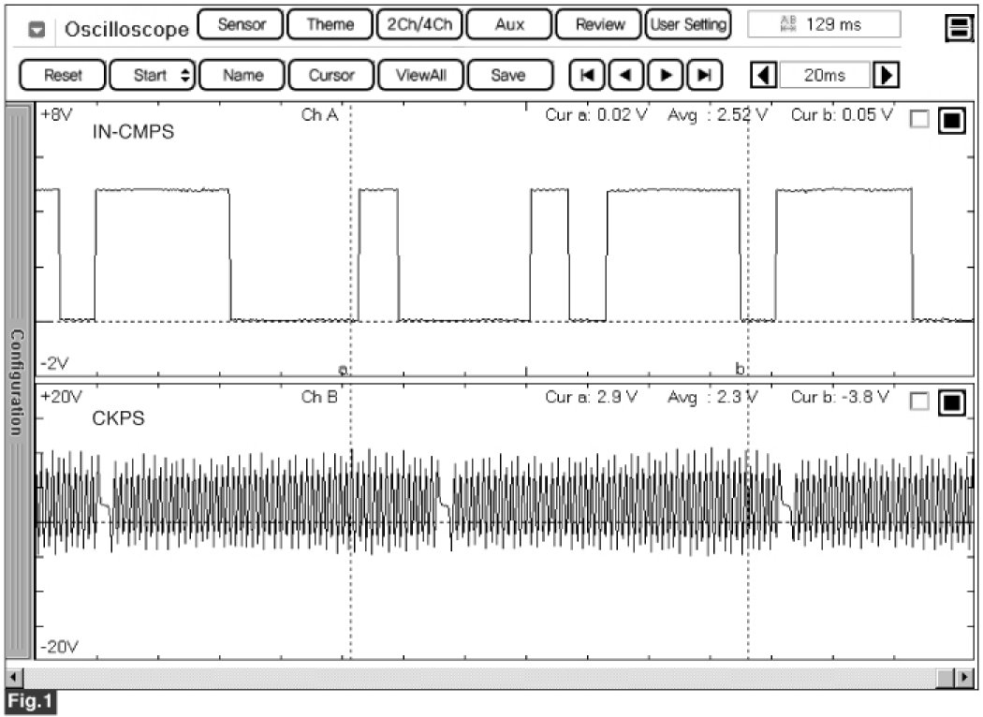
Task: Decrease time base left of 20ms
Action: coord(764,75)
